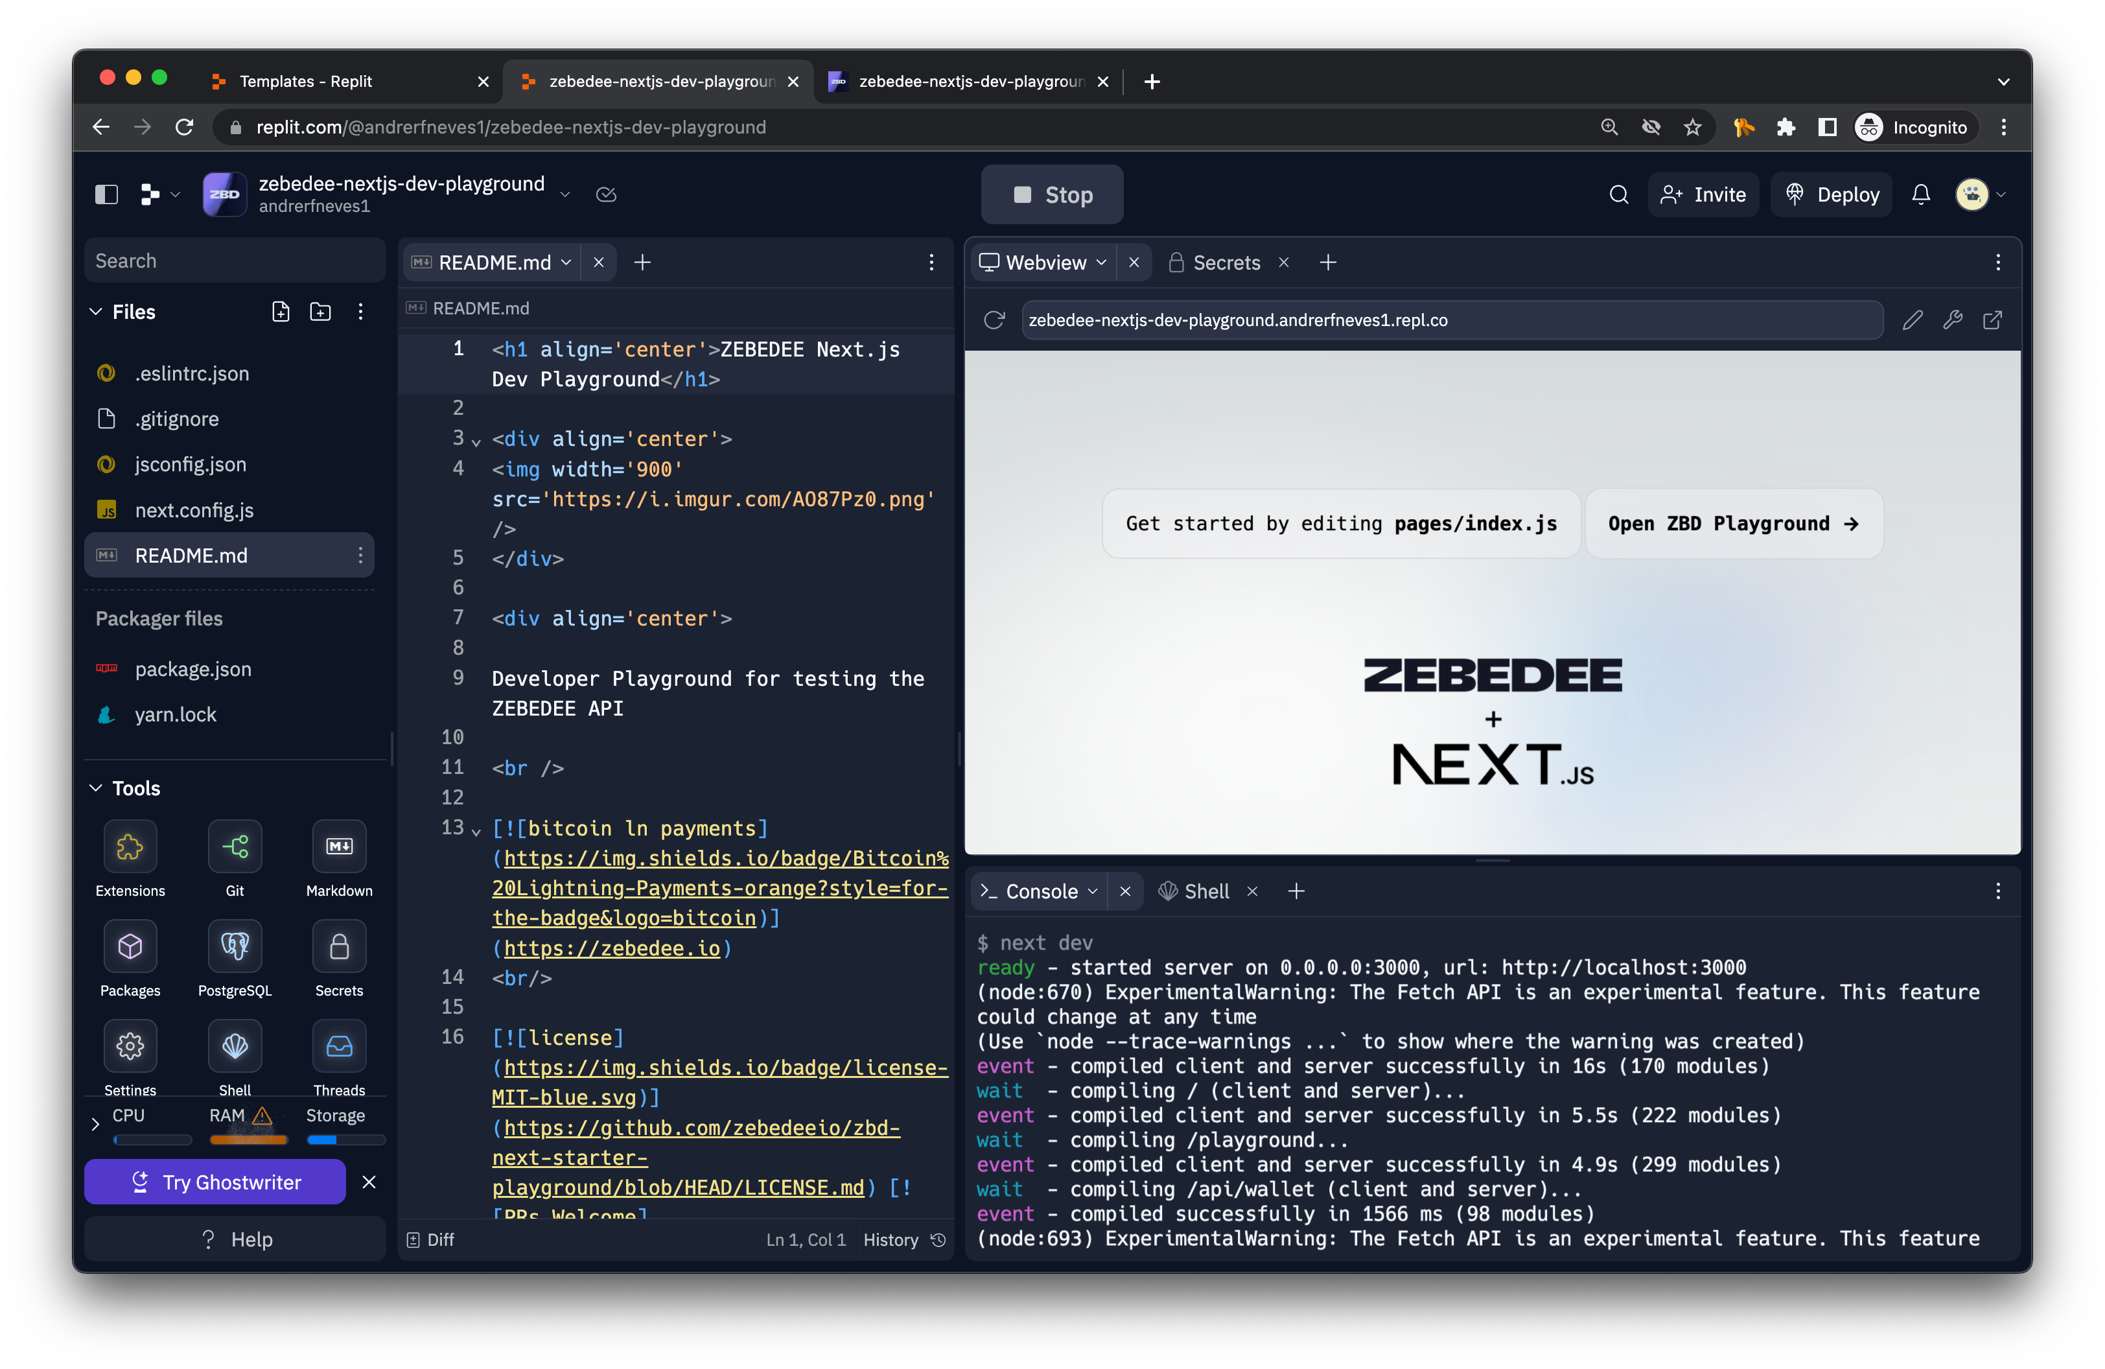Toggle Diff view in status bar
Viewport: 2105px width, 1369px height.
click(x=430, y=1239)
